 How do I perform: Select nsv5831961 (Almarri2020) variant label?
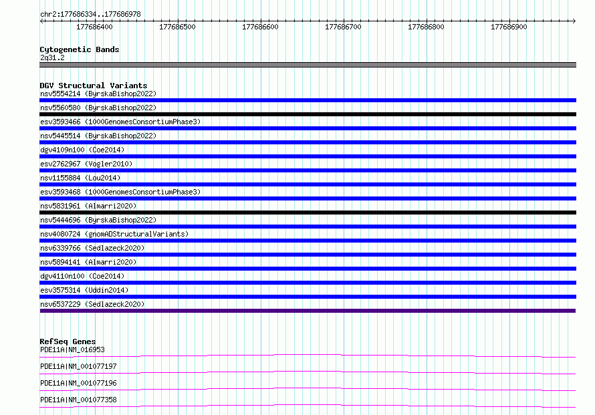(88, 206)
